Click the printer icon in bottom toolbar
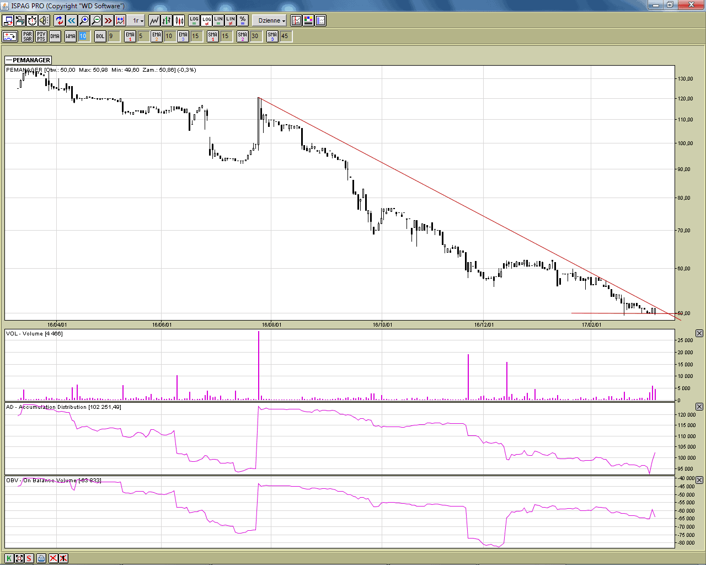Viewport: 706px width, 565px height. tap(41, 558)
